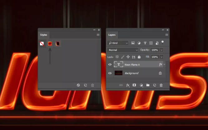
Task: Toggle lock image pixels brush icon
Action: pos(122,57)
